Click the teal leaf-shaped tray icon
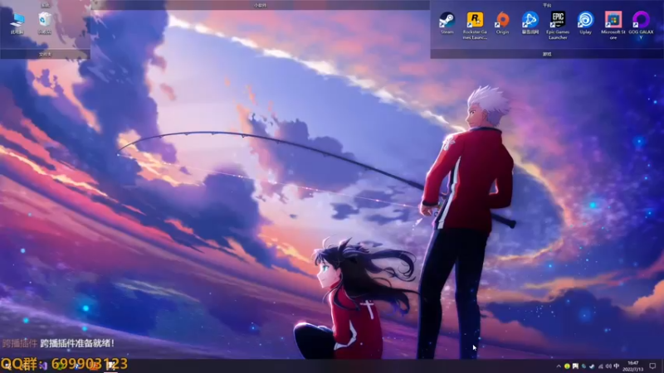Screen dimensions: 664x373 click(583, 366)
